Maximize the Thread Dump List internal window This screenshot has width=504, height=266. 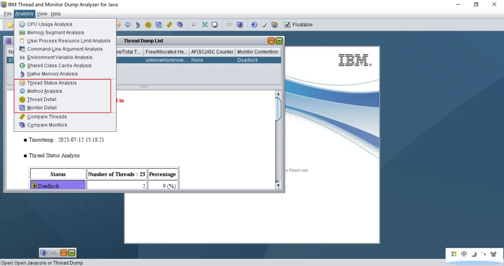click(x=279, y=41)
